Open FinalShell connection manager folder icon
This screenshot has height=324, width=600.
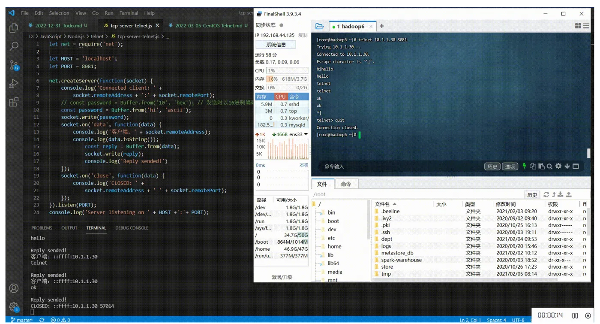click(x=319, y=26)
